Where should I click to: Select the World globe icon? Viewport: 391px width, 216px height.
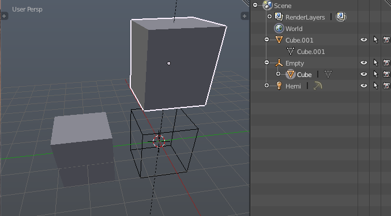279,28
